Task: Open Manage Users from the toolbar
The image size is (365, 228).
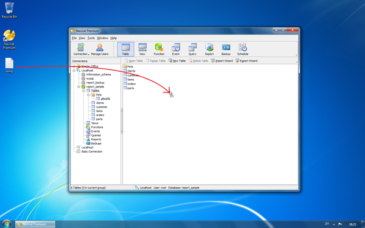Action: click(100, 49)
